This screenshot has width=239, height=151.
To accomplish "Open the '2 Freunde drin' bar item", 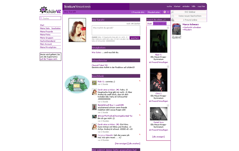I will click(x=138, y=12).
